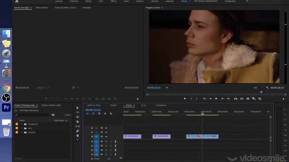Hide track V3 with eye icon
The image size is (289, 162).
106,128
